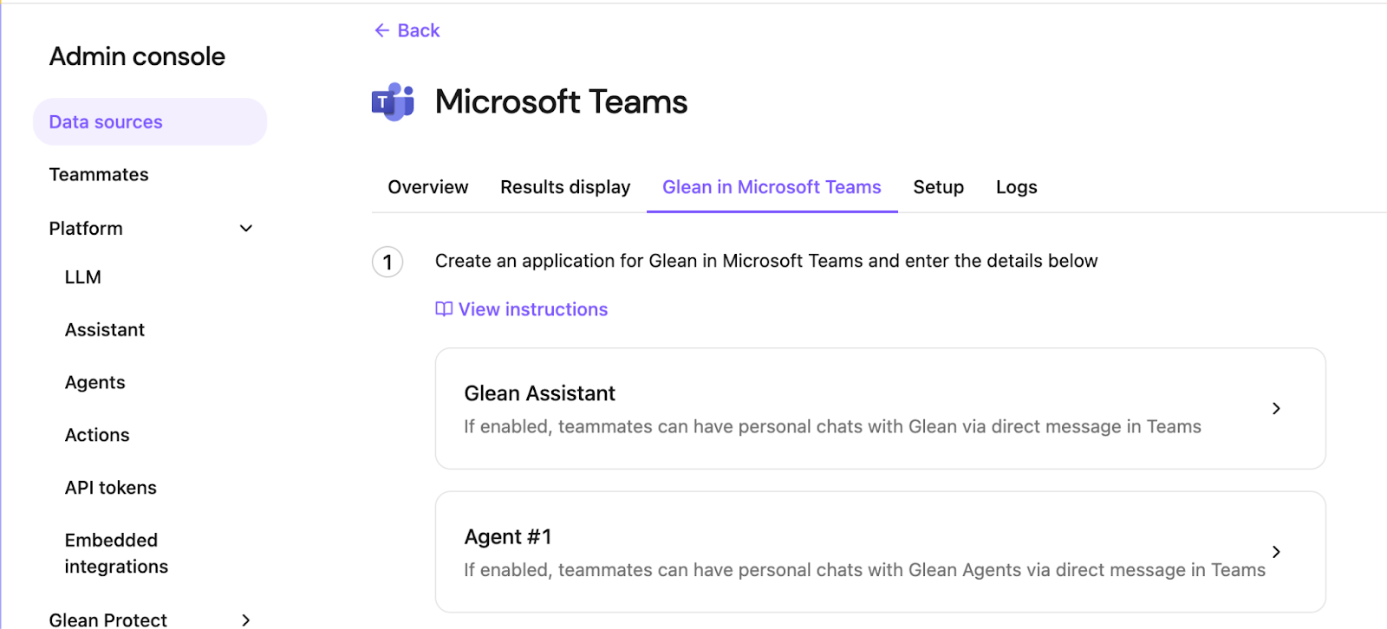
Task: Open the Glean Assistant card chevron
Action: click(1276, 408)
